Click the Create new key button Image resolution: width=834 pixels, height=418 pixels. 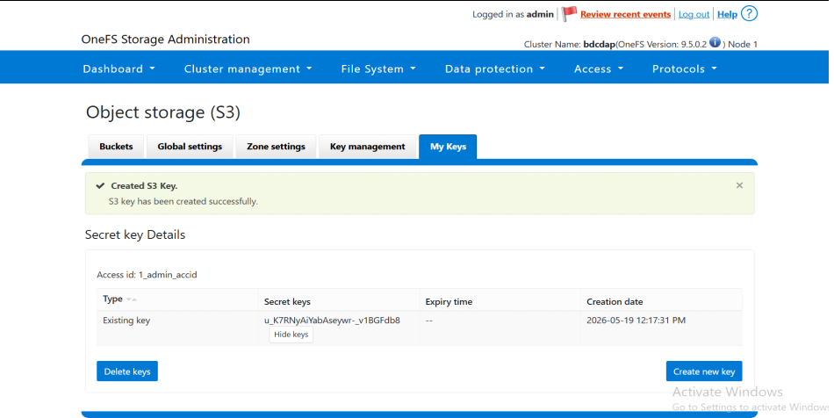click(704, 371)
